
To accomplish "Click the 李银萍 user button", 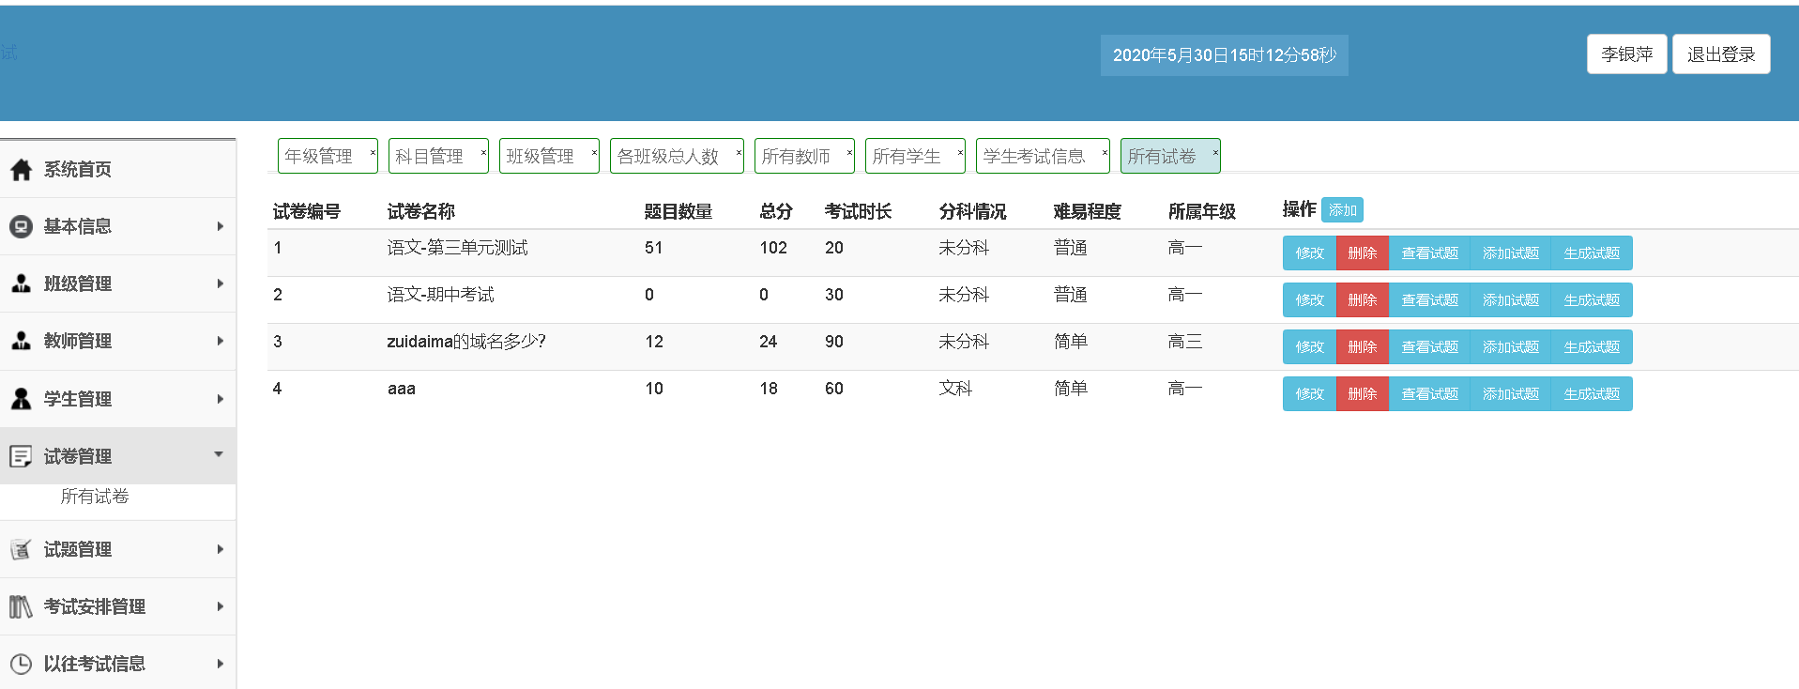I will click(x=1627, y=54).
